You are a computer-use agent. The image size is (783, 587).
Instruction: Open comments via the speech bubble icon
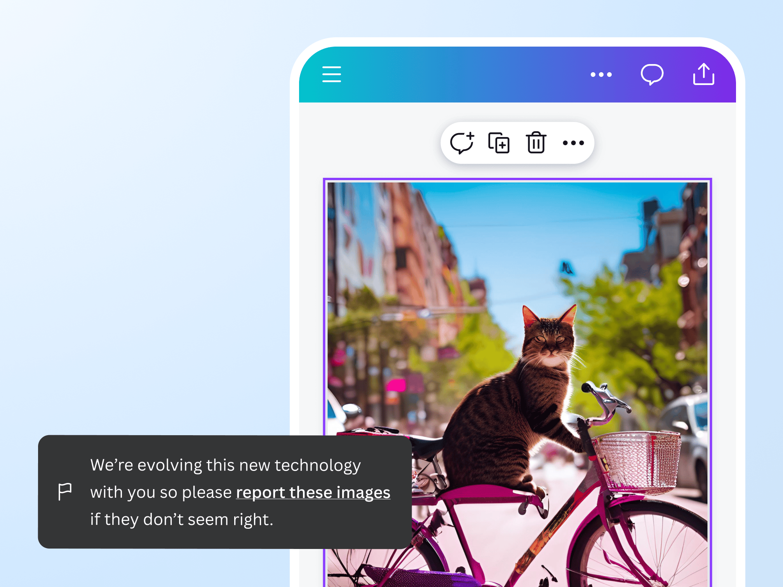coord(652,74)
